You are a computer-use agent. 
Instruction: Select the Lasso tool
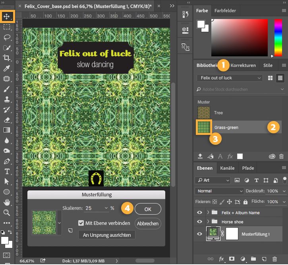click(x=7, y=37)
